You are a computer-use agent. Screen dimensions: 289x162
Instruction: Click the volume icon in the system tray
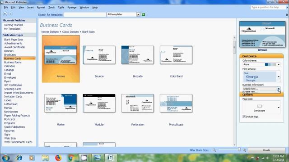pyautogui.click(x=268, y=158)
